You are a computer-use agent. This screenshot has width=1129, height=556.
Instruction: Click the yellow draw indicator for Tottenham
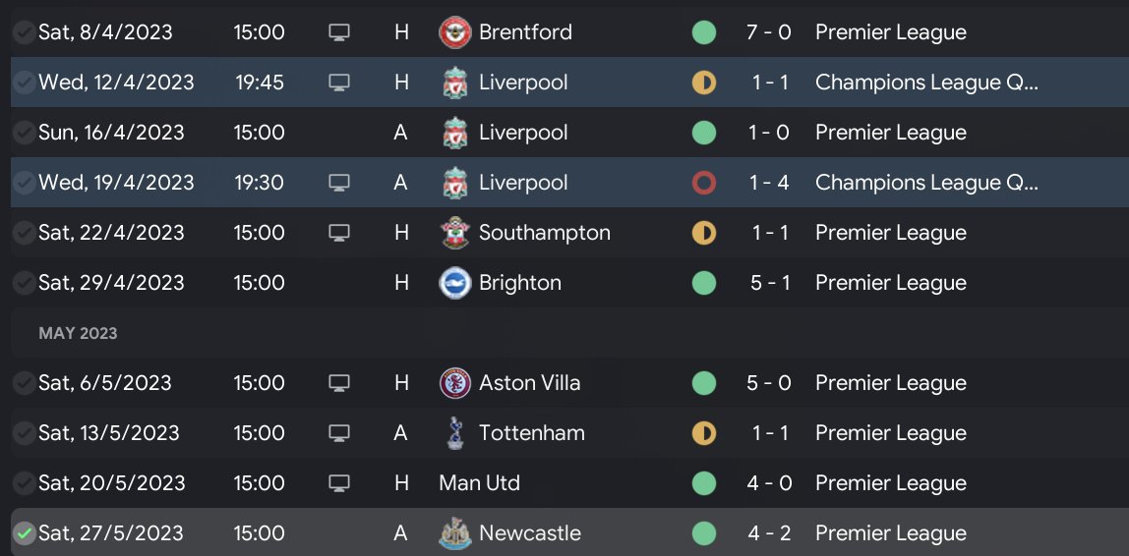click(x=703, y=433)
